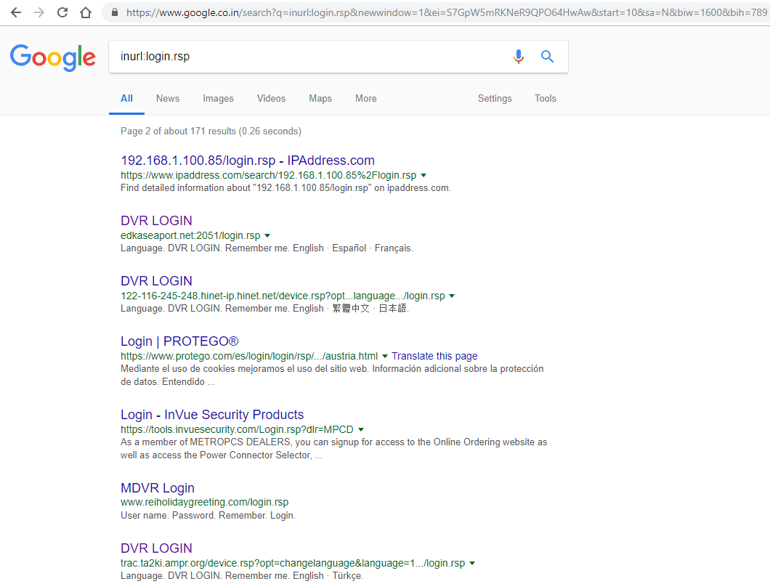
Task: Open the More search categories menu
Action: click(x=366, y=98)
